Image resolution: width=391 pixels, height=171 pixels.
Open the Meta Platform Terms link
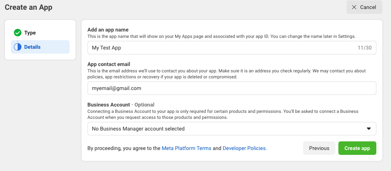(x=186, y=148)
